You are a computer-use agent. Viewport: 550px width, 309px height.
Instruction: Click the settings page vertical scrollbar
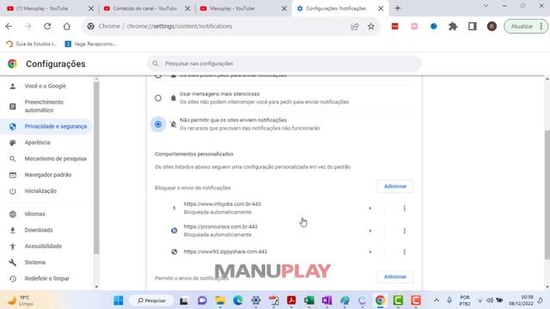[x=547, y=195]
